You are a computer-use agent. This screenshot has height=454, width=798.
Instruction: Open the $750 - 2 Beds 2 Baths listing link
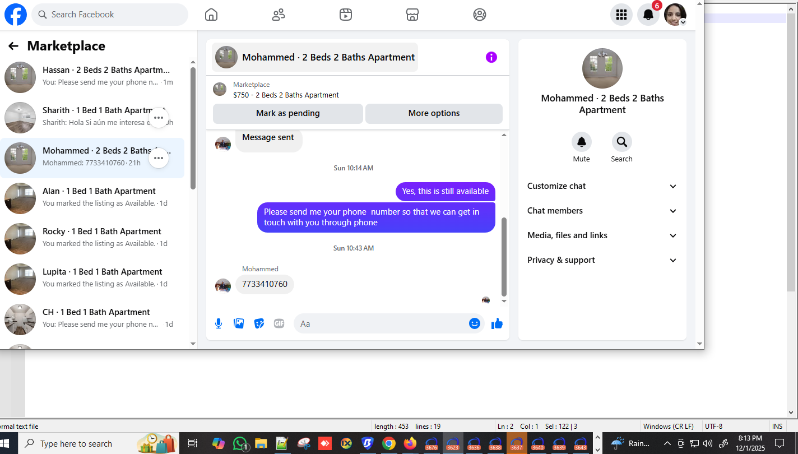pos(286,95)
